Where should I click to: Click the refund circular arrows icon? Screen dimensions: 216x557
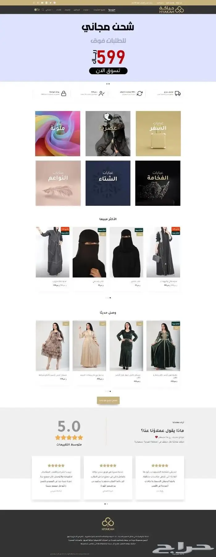point(139,93)
